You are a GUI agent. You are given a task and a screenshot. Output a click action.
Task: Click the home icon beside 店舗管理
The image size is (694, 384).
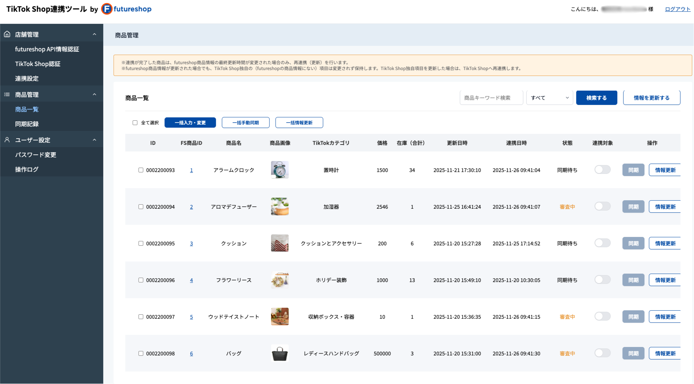[7, 34]
